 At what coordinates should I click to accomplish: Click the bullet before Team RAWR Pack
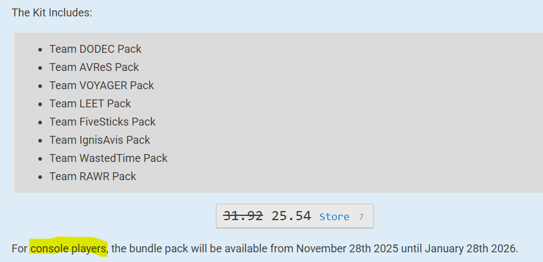click(40, 176)
